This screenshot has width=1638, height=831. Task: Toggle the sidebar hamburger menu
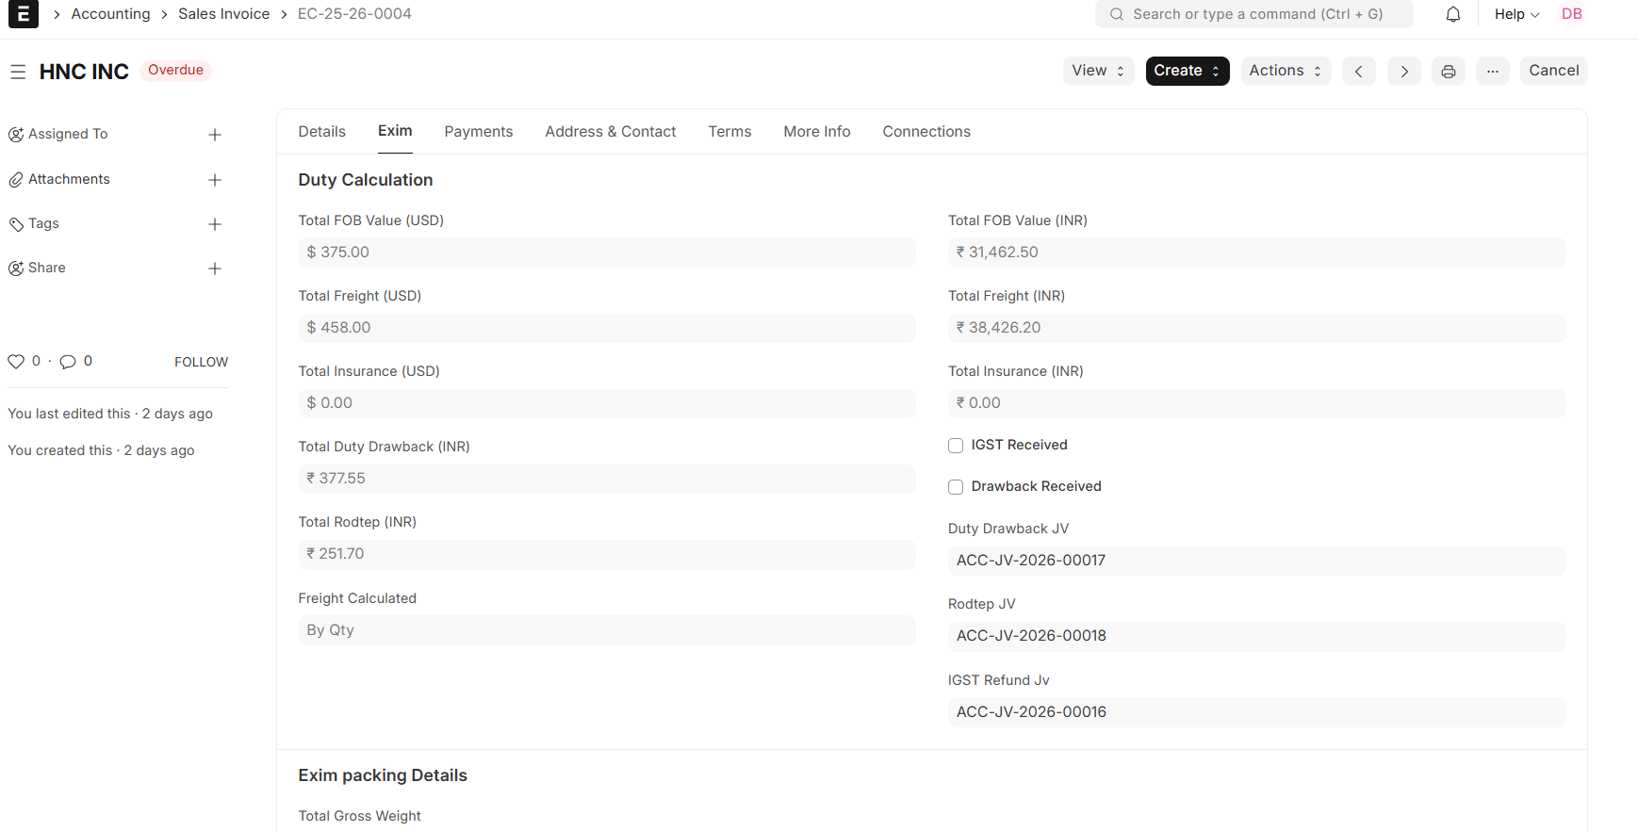[x=18, y=72]
